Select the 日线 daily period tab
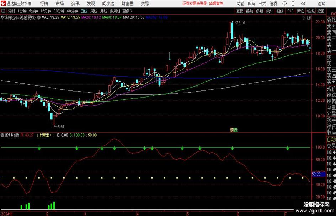 click(x=84, y=11)
